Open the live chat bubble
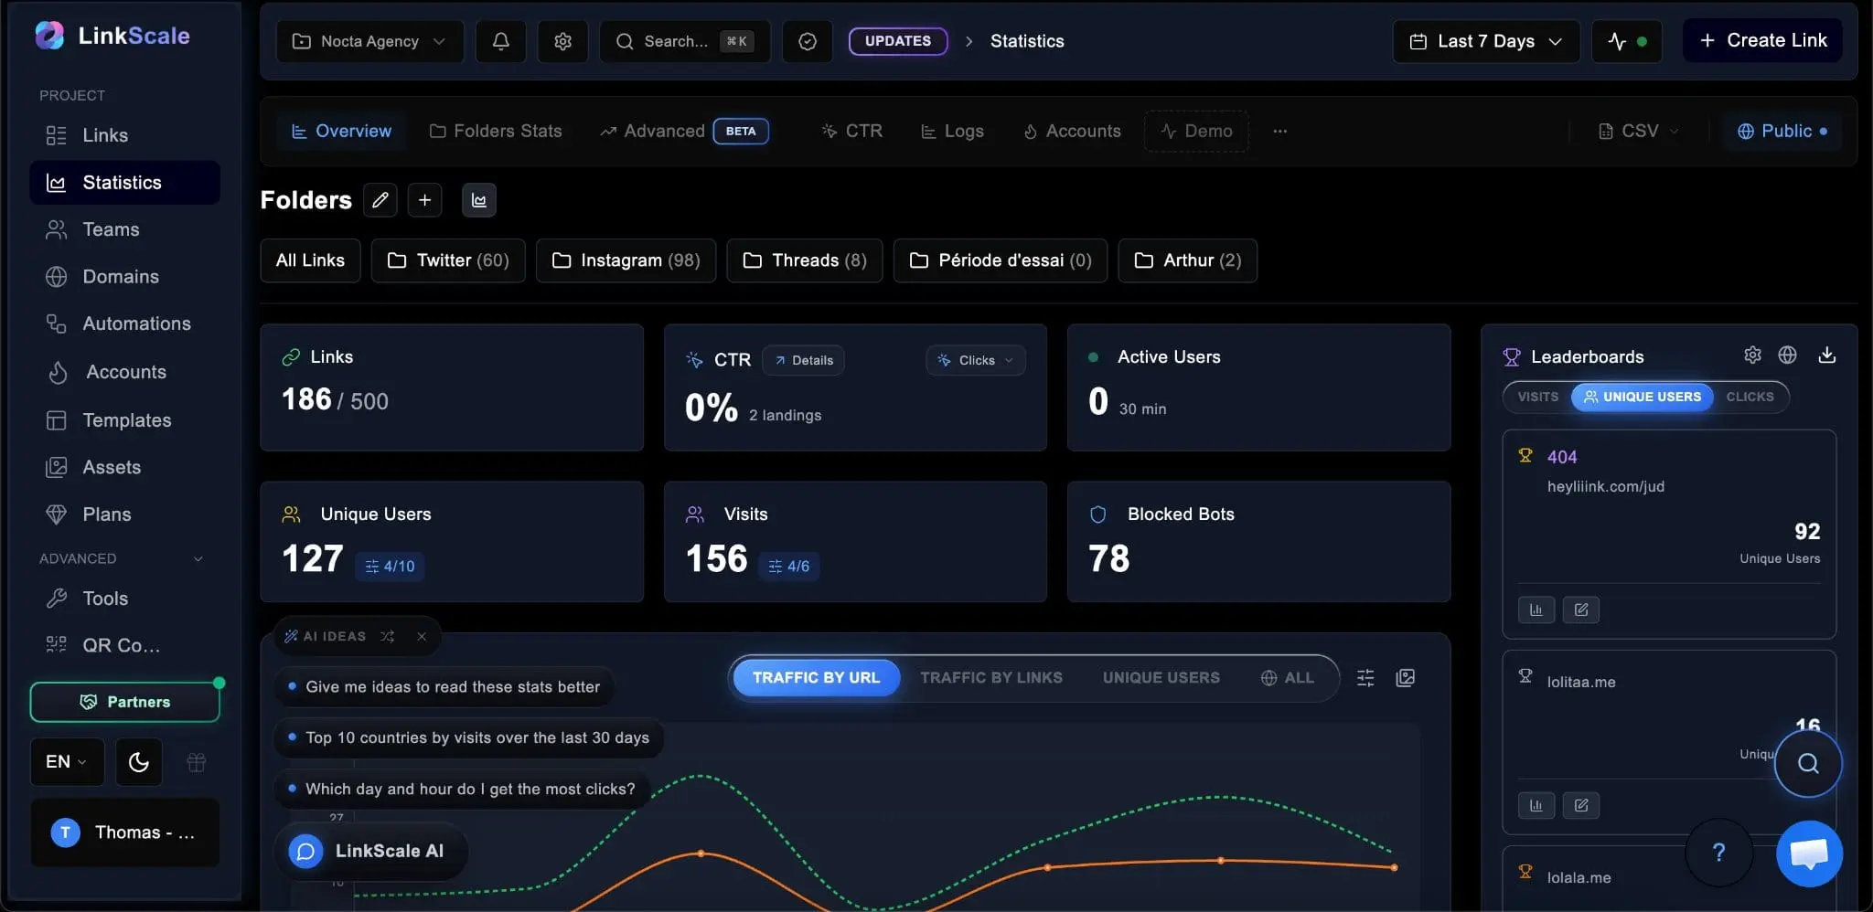The width and height of the screenshot is (1873, 912). 1809,854
